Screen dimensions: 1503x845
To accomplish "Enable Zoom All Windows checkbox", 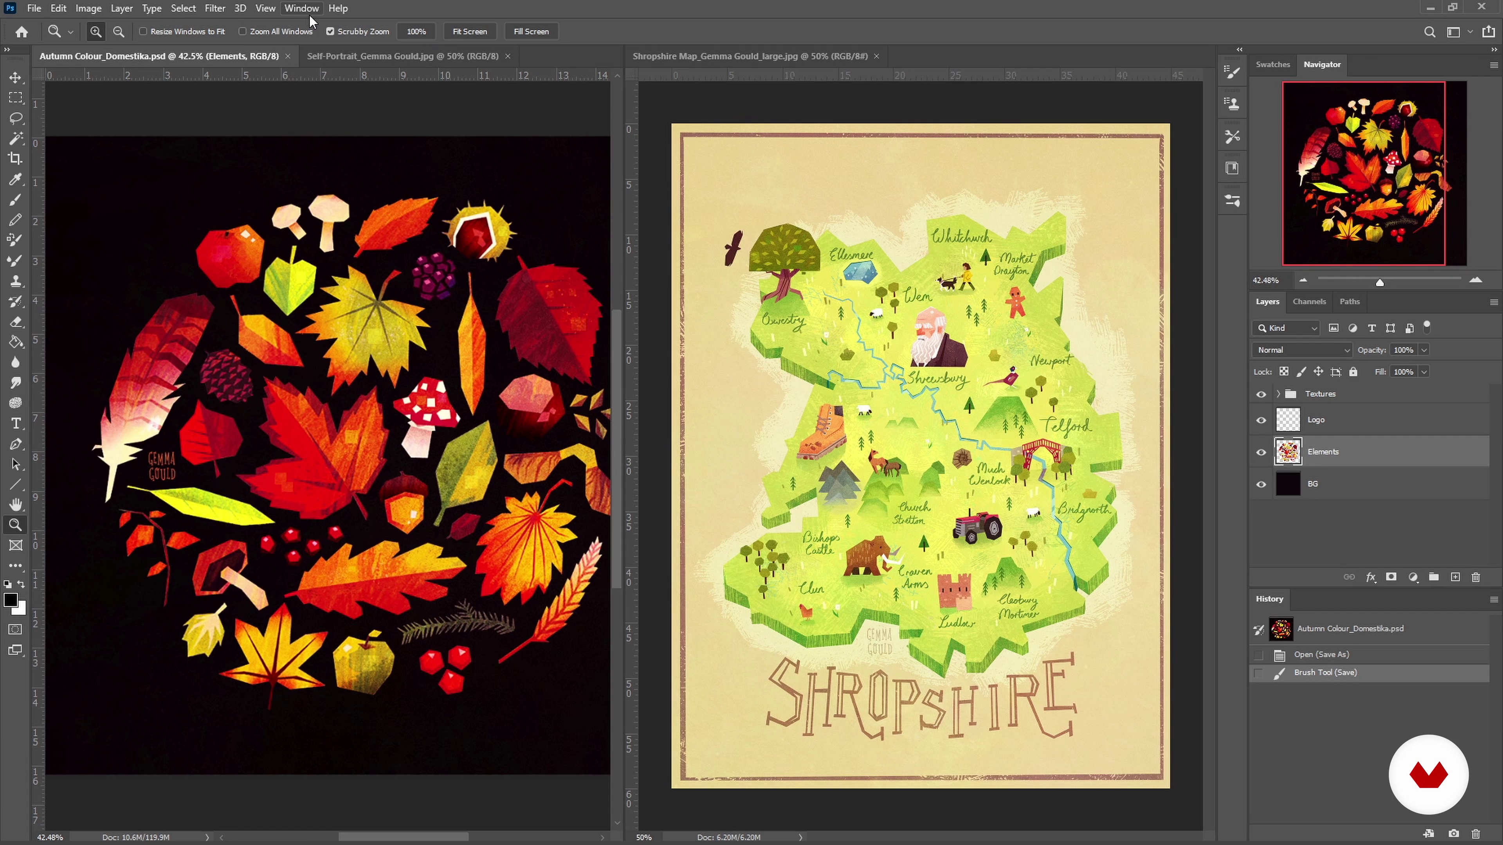I will [242, 31].
